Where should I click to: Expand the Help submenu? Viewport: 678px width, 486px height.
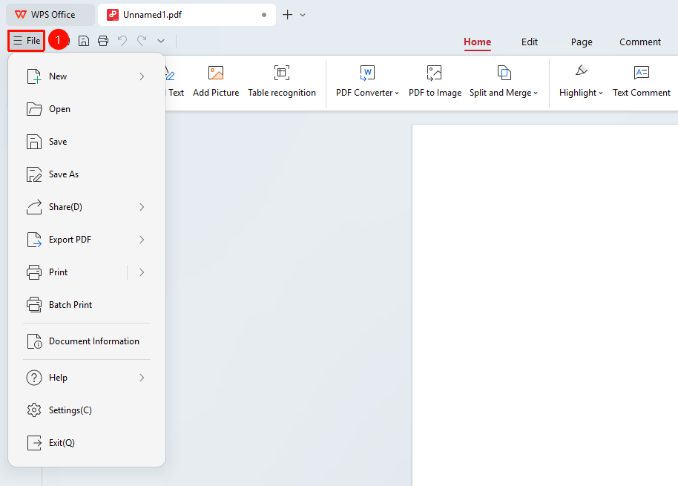[x=87, y=378]
